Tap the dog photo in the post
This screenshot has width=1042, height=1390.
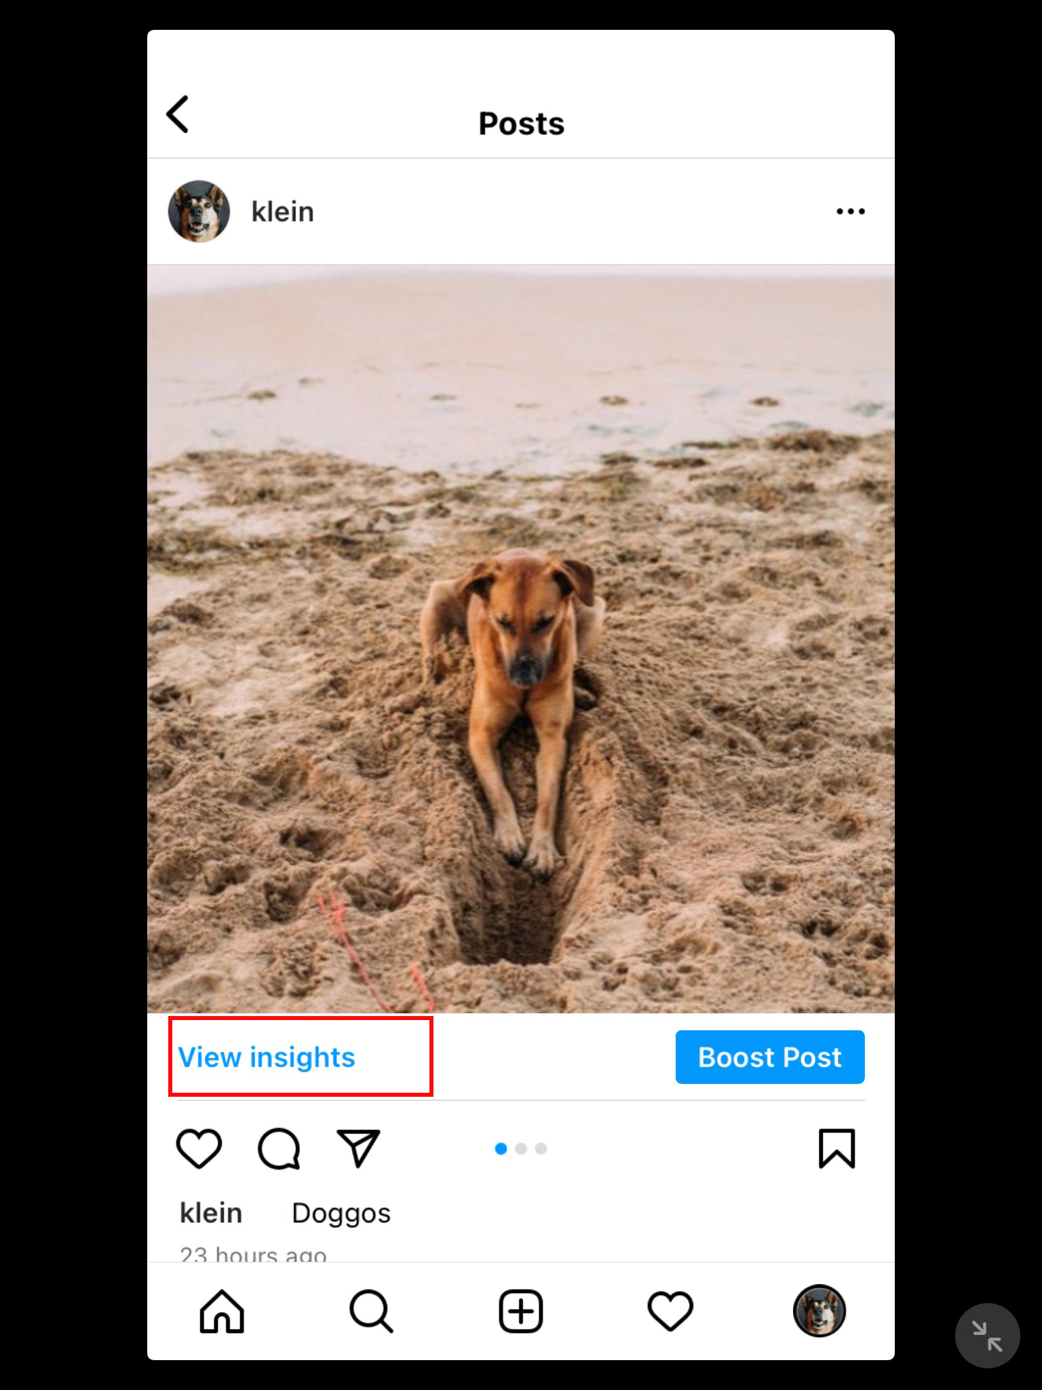click(x=521, y=638)
